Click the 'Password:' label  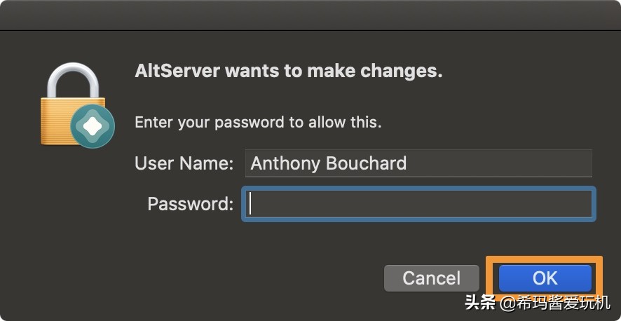[190, 204]
